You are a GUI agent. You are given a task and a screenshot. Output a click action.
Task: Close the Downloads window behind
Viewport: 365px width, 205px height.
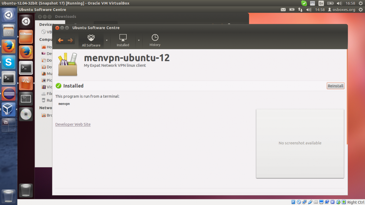point(40,17)
